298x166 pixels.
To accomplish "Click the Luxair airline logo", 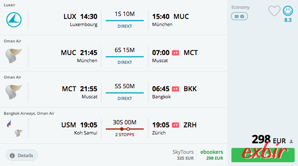I will coord(14,20).
